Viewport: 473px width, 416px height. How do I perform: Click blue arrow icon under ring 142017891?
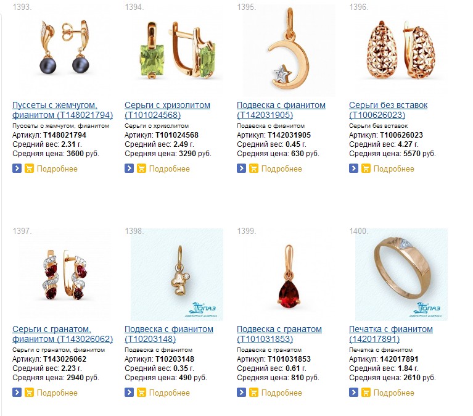(353, 392)
